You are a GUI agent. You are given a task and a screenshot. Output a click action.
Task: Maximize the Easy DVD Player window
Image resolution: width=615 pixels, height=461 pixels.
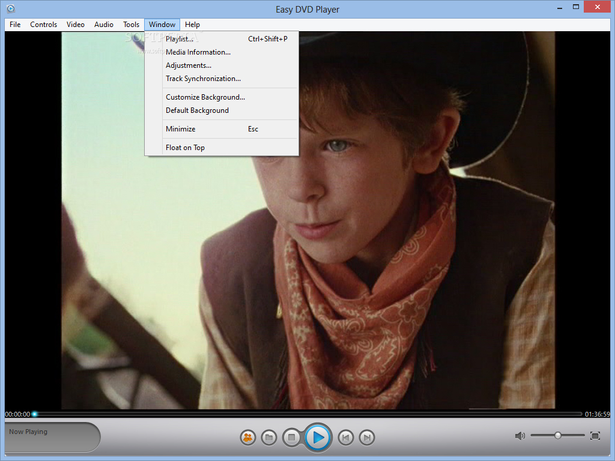click(576, 7)
